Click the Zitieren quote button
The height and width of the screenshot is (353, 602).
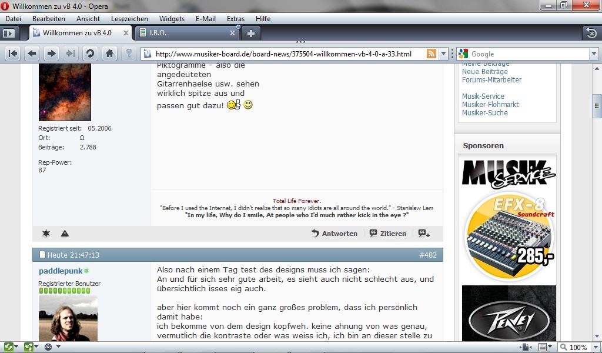click(388, 233)
